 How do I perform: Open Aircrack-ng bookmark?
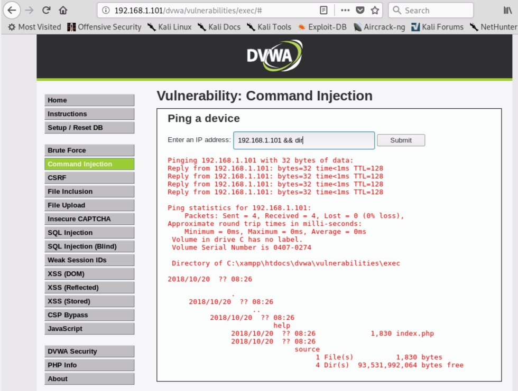click(x=380, y=27)
